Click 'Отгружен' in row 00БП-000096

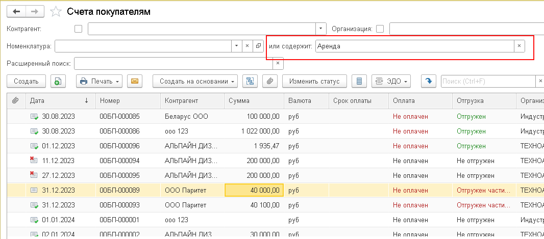[471, 146]
